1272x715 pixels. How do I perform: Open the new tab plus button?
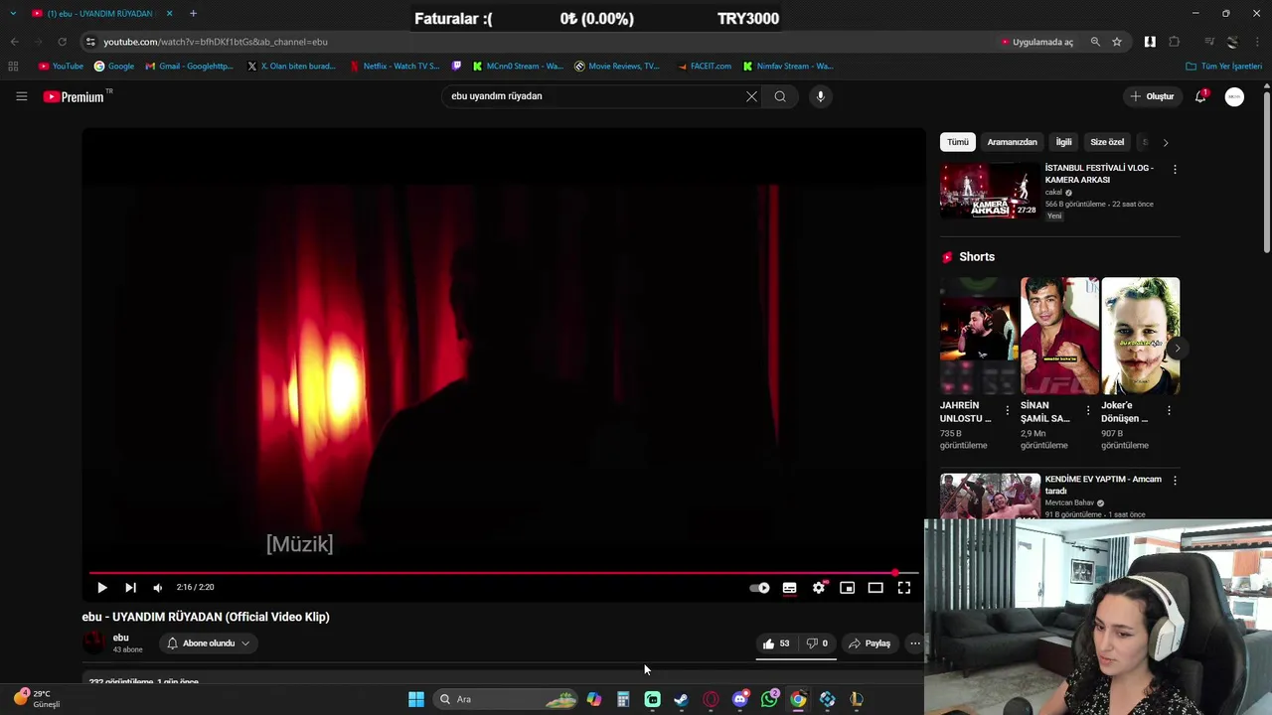tap(193, 13)
